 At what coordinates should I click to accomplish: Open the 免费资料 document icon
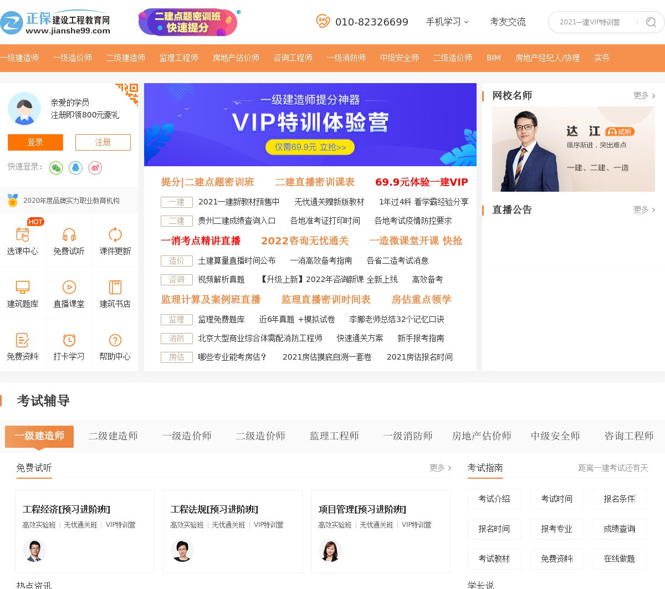(x=23, y=340)
